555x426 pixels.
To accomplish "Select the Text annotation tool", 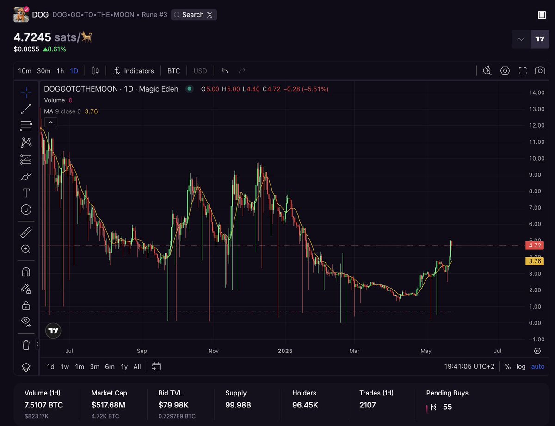I will [x=26, y=193].
